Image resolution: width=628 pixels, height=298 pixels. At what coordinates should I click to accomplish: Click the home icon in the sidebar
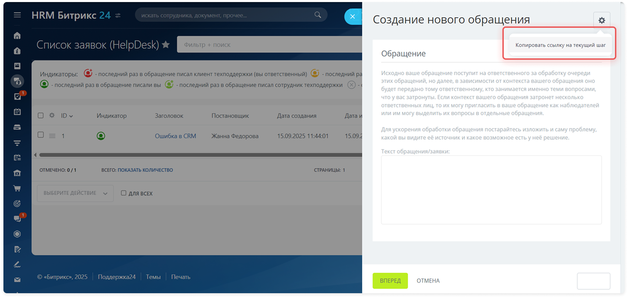pos(17,36)
